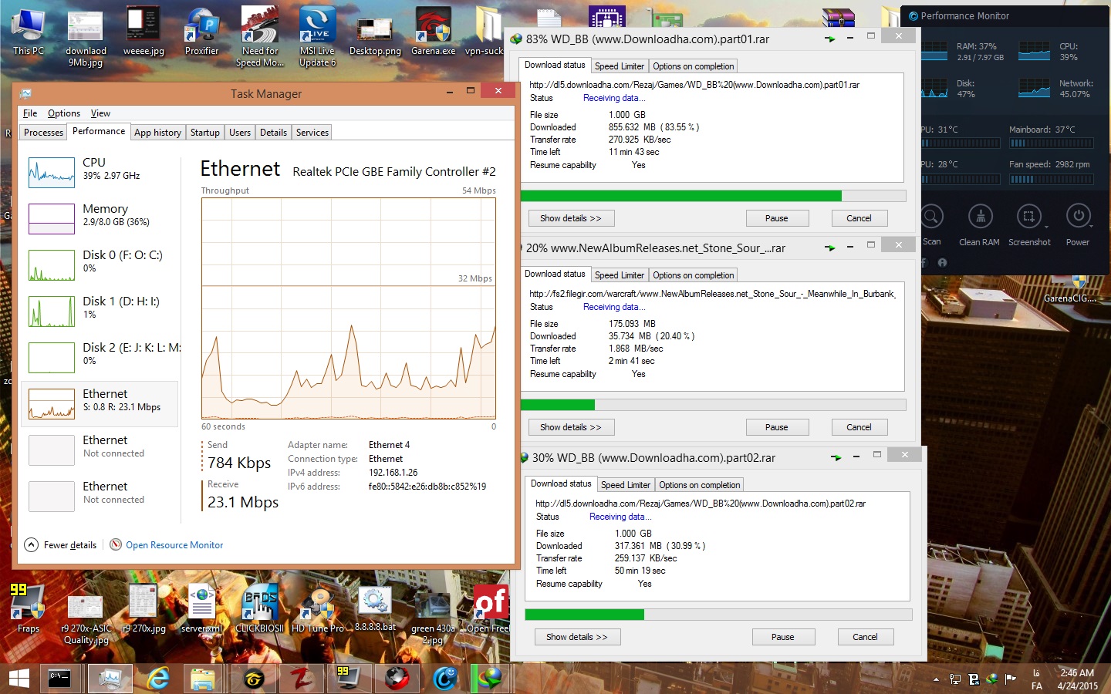
Task: Click the Scan icon in Performance Monitor
Action: point(931,217)
